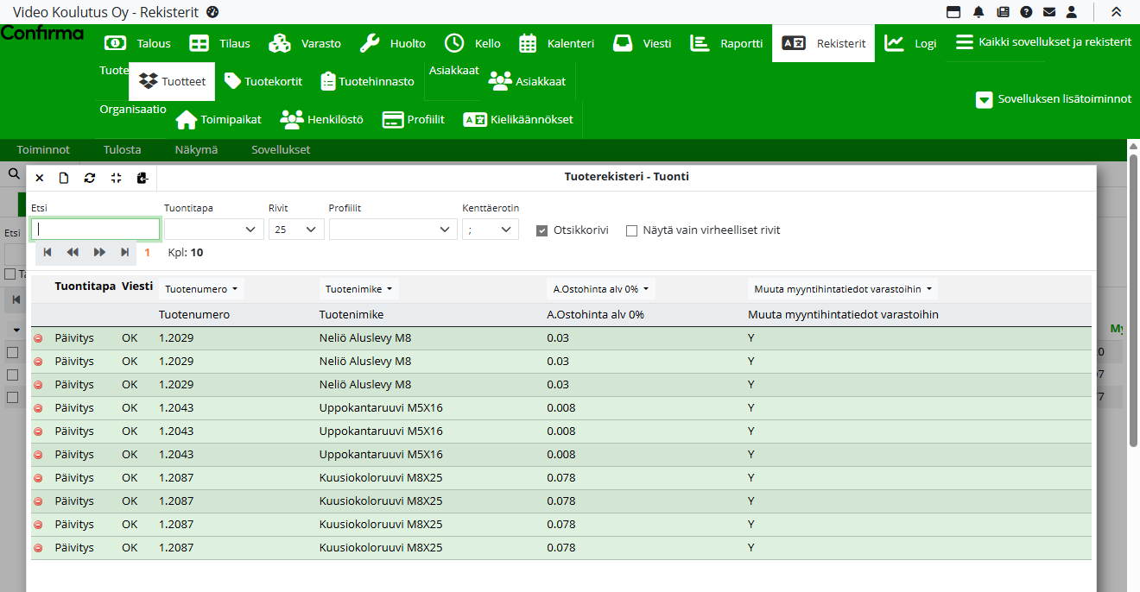
Task: Open the Varasto menu
Action: coord(305,43)
